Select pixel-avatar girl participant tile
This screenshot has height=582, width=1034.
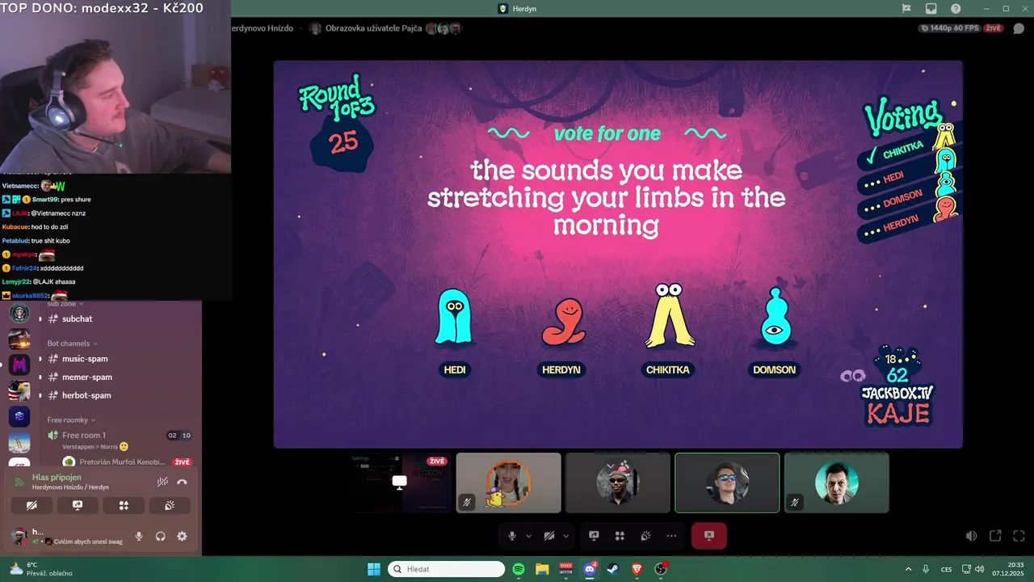508,483
